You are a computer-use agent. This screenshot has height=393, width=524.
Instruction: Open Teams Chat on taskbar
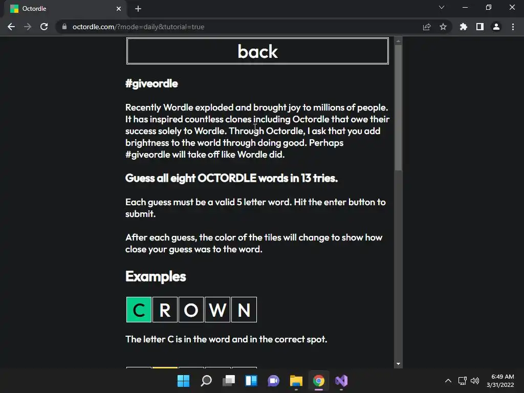pos(273,381)
